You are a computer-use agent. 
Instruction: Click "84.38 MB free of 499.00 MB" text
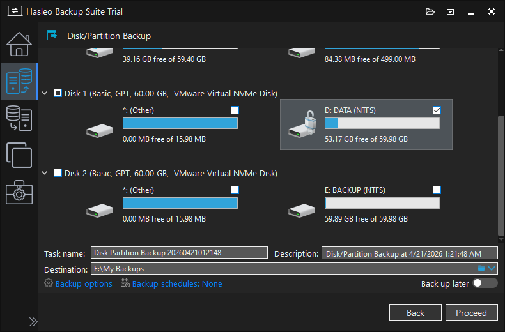tap(370, 59)
